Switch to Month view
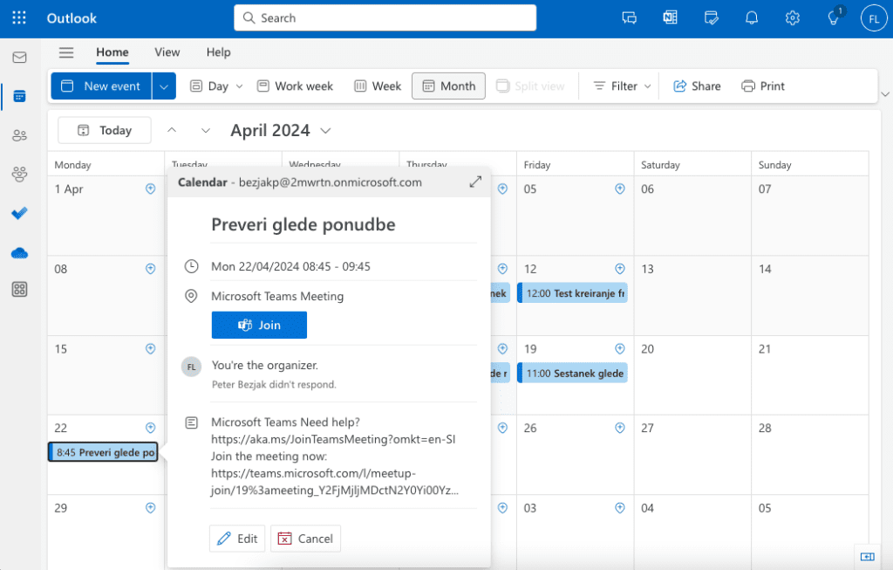The image size is (893, 570). (448, 86)
